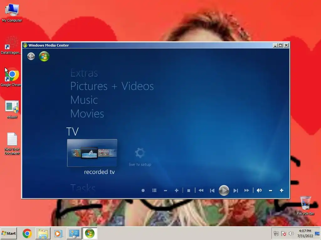Launch Chrome from the taskbar
This screenshot has height=240, width=321.
tap(27, 233)
